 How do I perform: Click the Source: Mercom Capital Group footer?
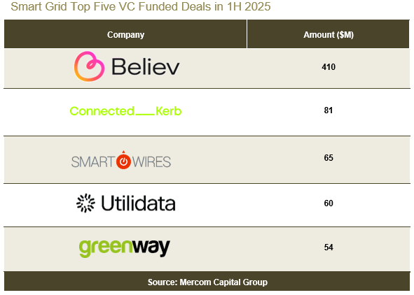pos(207,282)
